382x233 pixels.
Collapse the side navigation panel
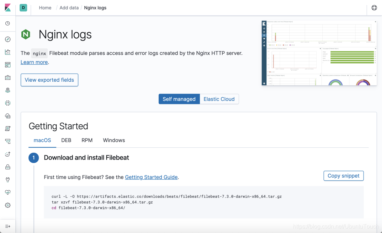click(x=8, y=226)
